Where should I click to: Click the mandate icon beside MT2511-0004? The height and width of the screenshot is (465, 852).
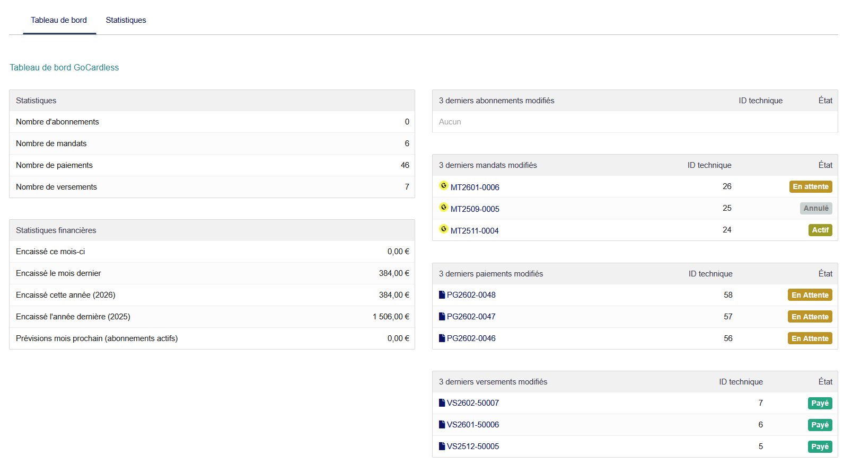coord(444,229)
